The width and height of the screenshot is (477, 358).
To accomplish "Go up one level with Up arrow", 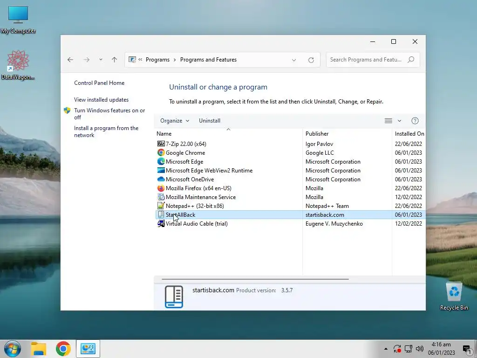I will [115, 60].
